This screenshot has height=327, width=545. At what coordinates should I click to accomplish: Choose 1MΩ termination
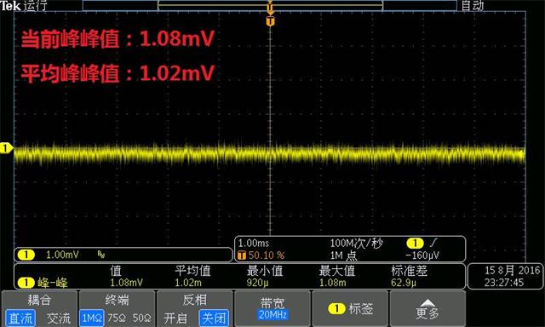pyautogui.click(x=92, y=318)
